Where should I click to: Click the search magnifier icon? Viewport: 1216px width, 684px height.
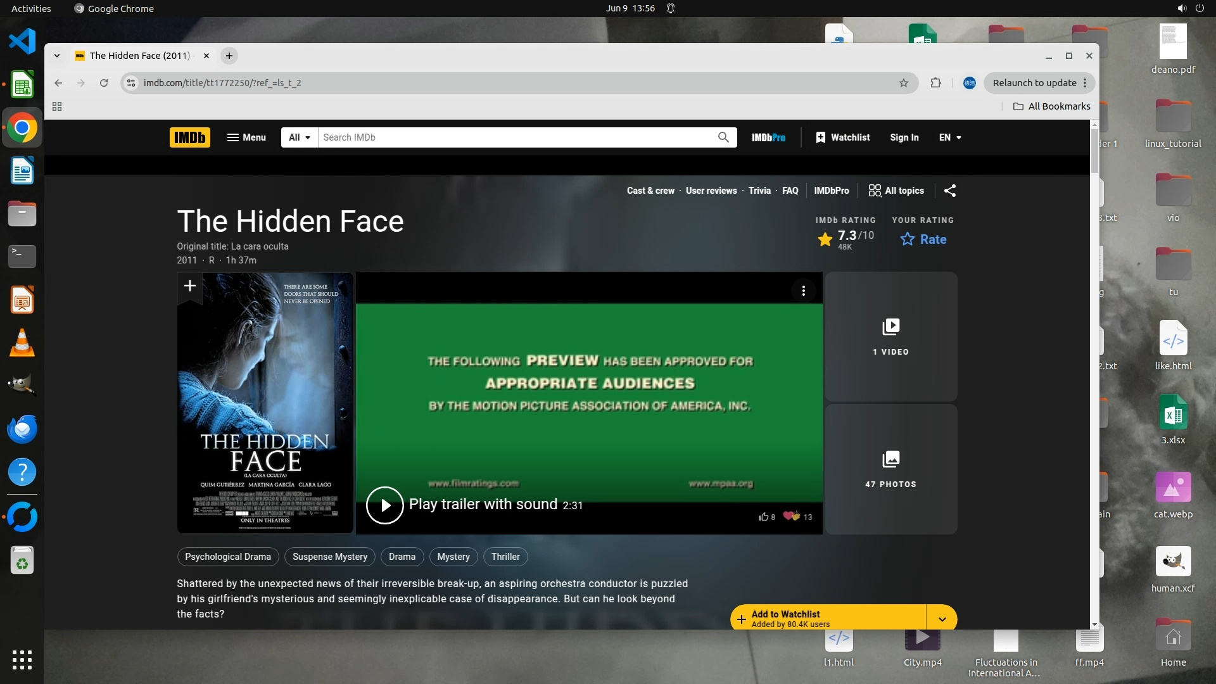coord(723,137)
